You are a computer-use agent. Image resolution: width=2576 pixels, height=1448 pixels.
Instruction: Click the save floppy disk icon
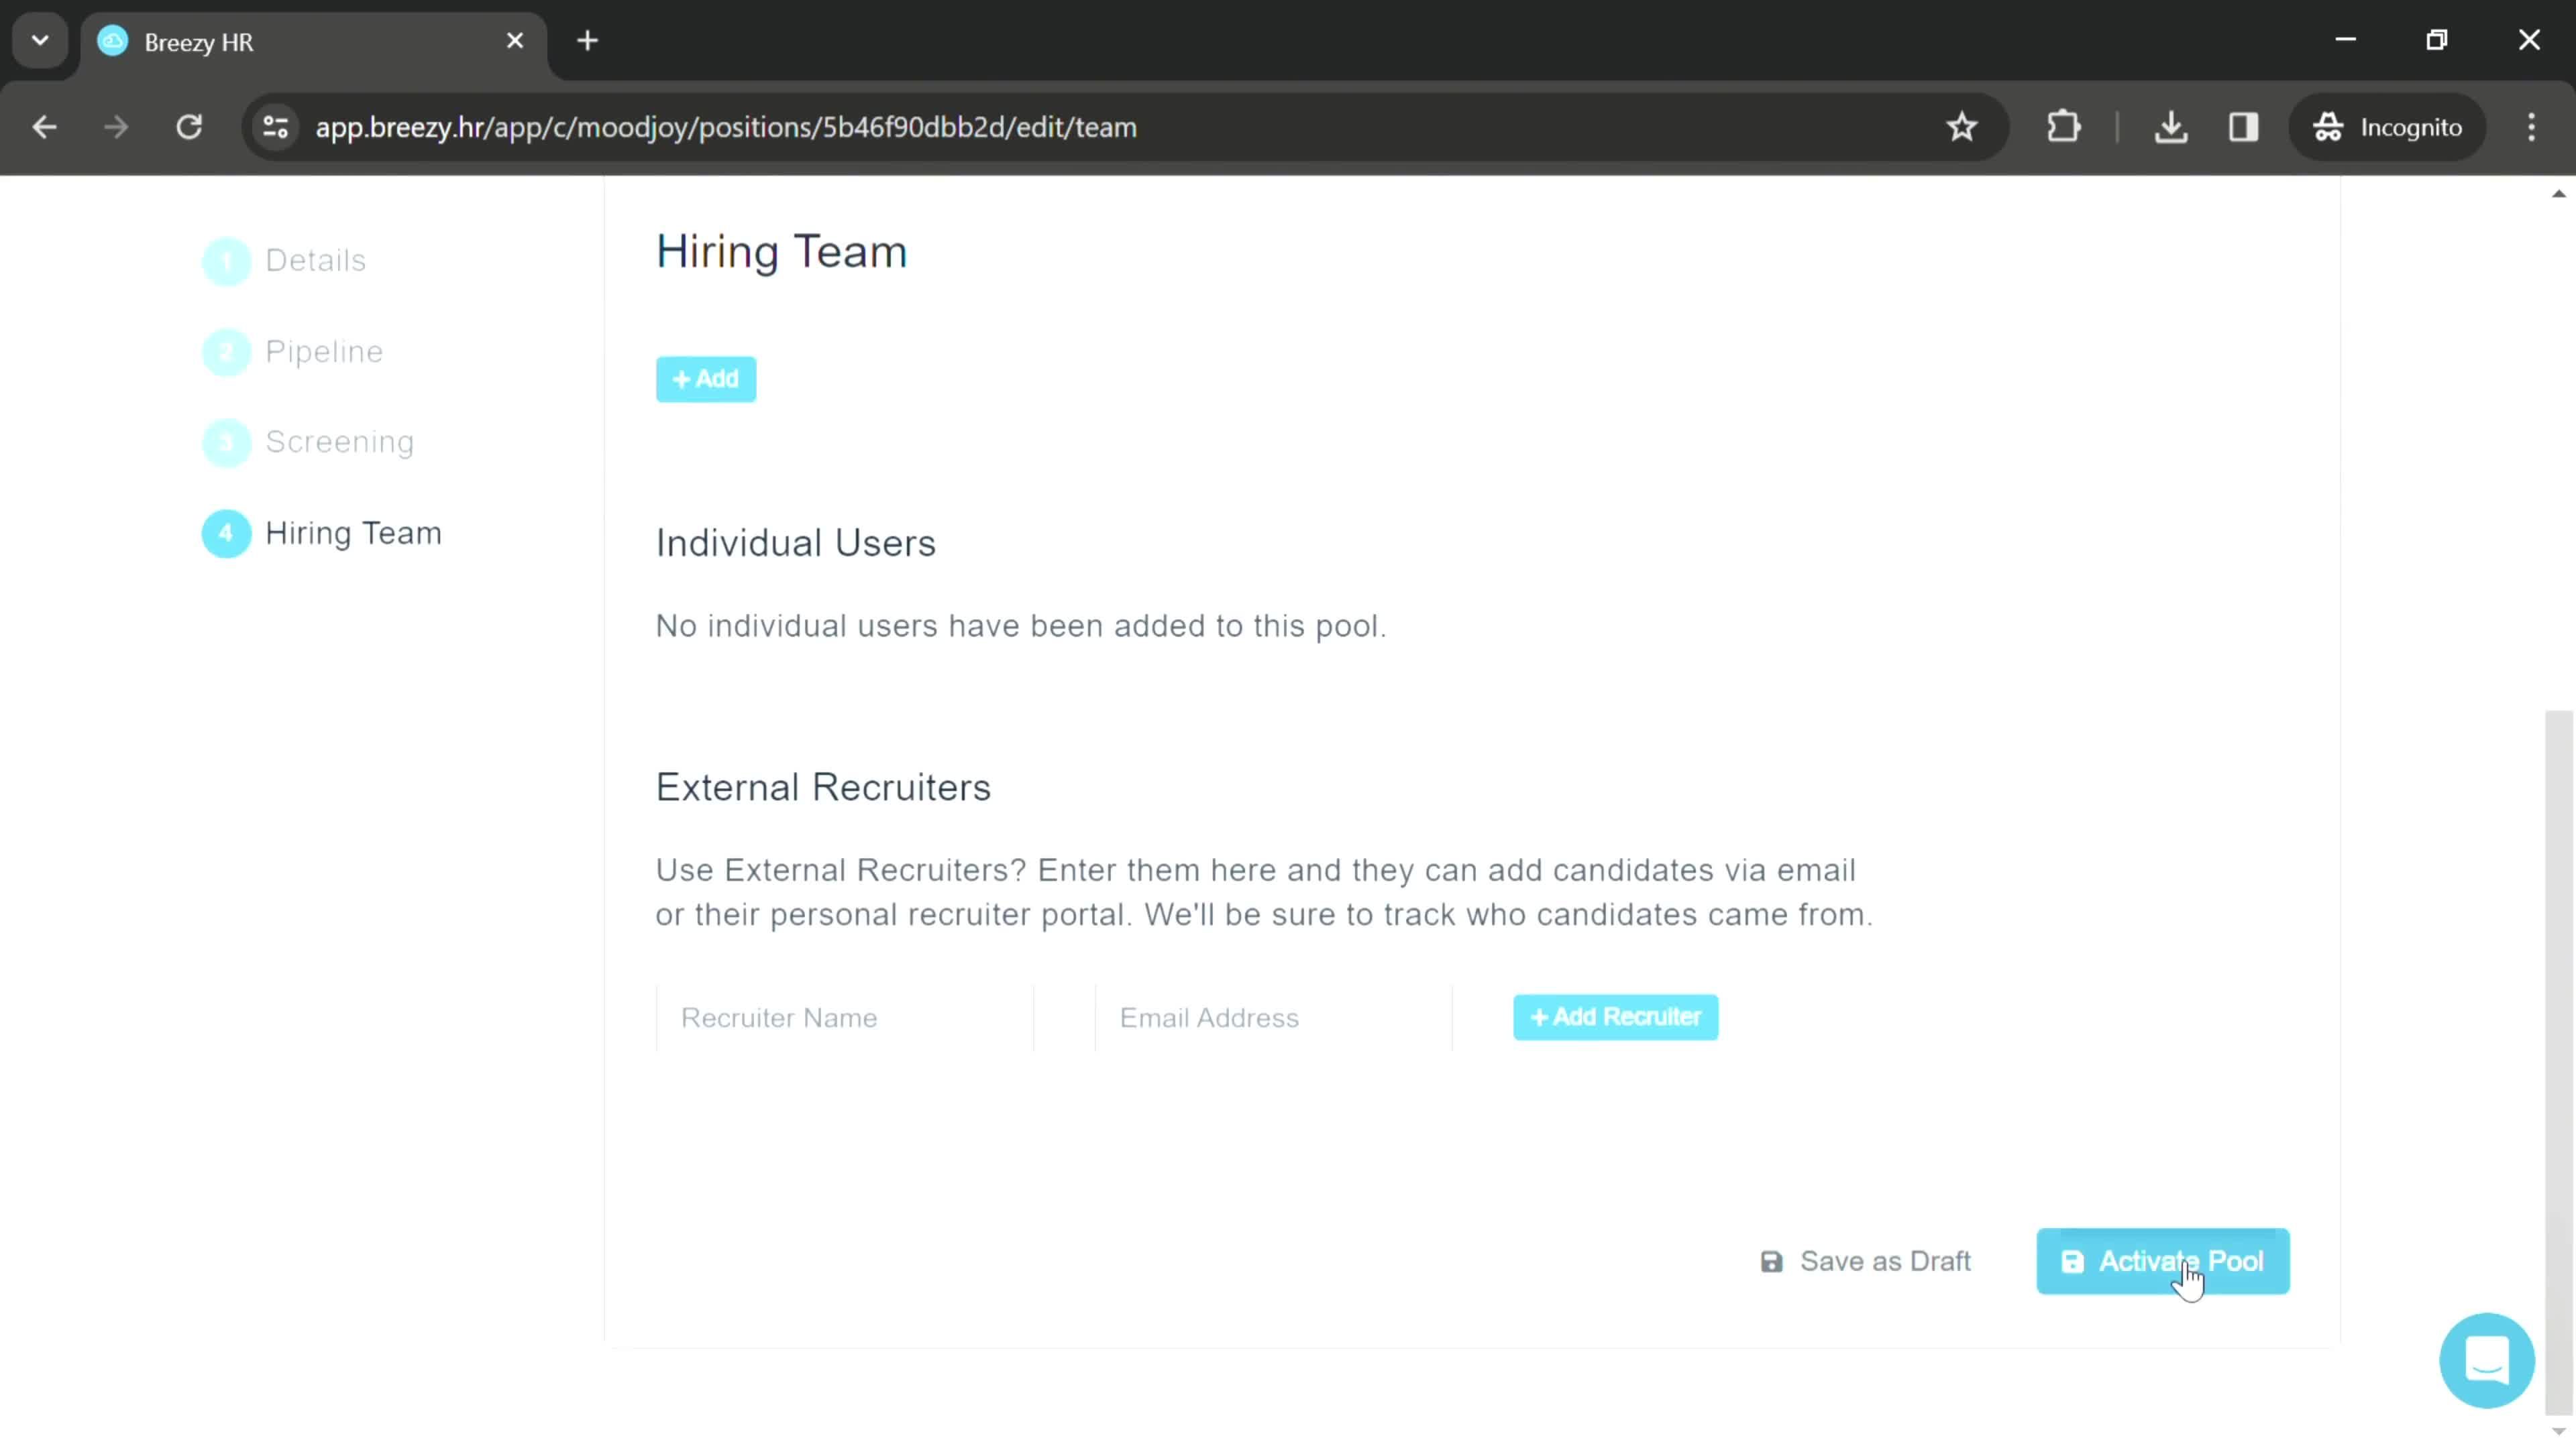[x=1771, y=1260]
